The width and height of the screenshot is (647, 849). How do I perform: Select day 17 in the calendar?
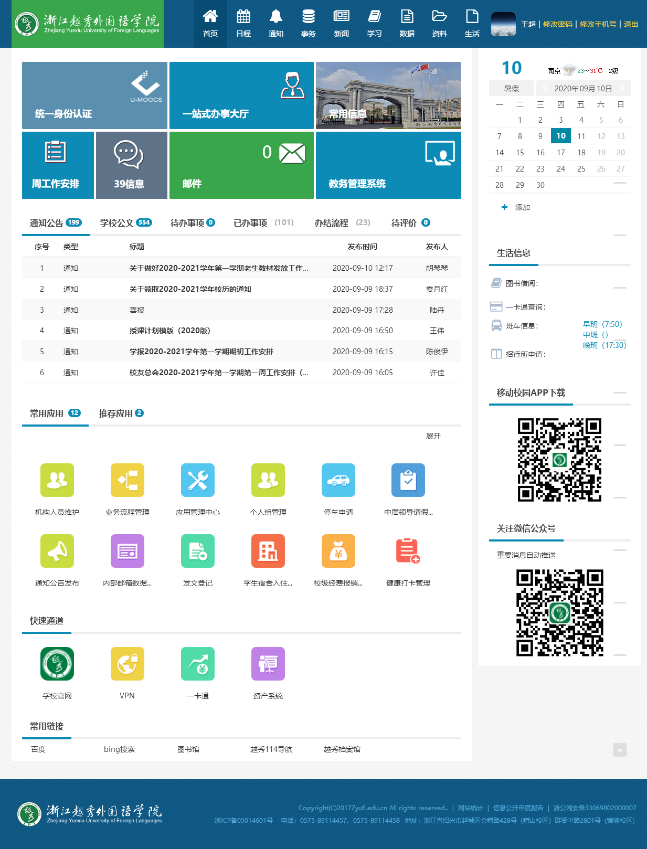tap(560, 153)
